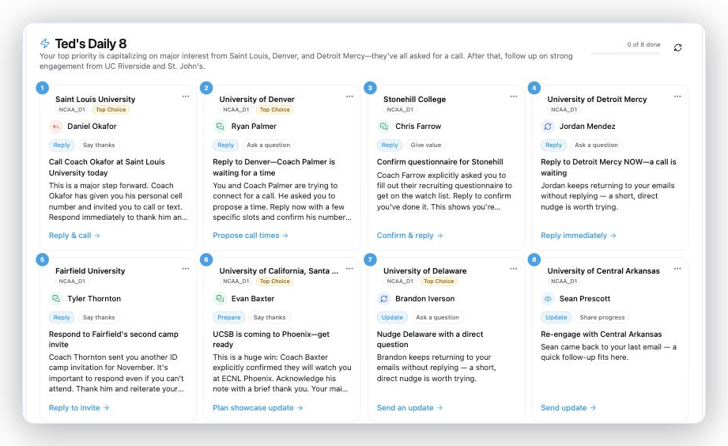Image resolution: width=728 pixels, height=446 pixels.
Task: Click the Send update link on Central Arkansas card
Action: pos(568,408)
